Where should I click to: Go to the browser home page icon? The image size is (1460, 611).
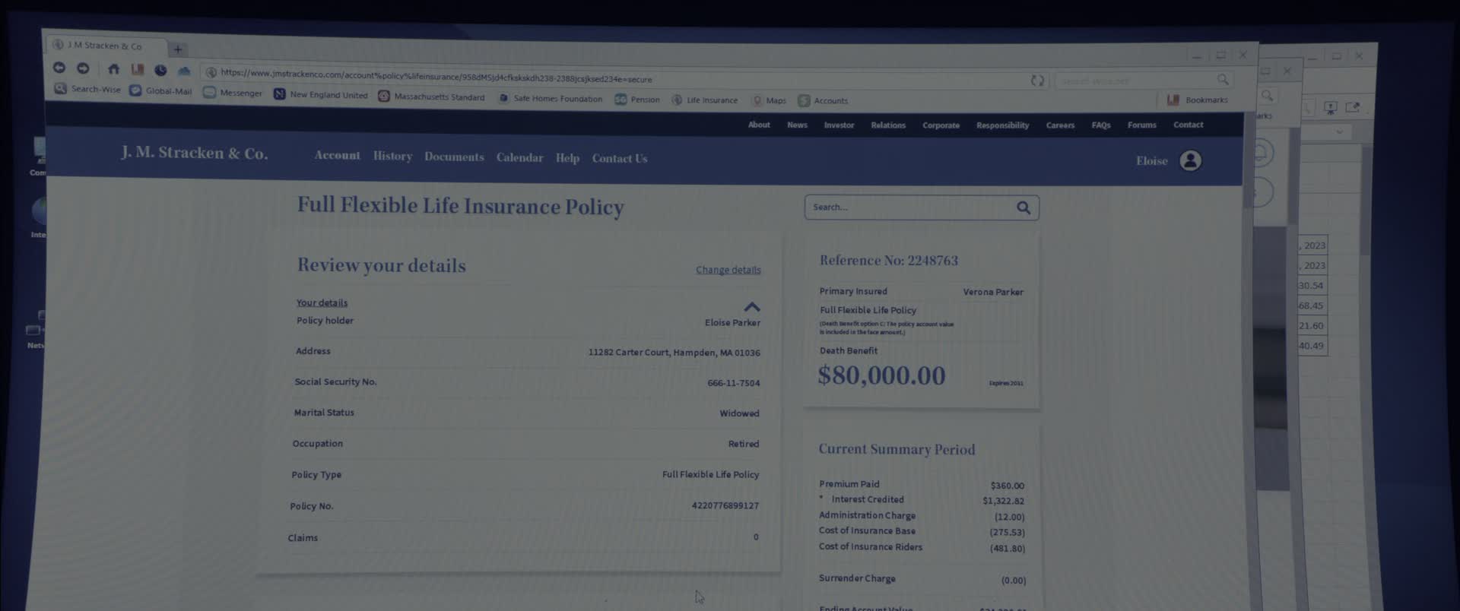113,69
